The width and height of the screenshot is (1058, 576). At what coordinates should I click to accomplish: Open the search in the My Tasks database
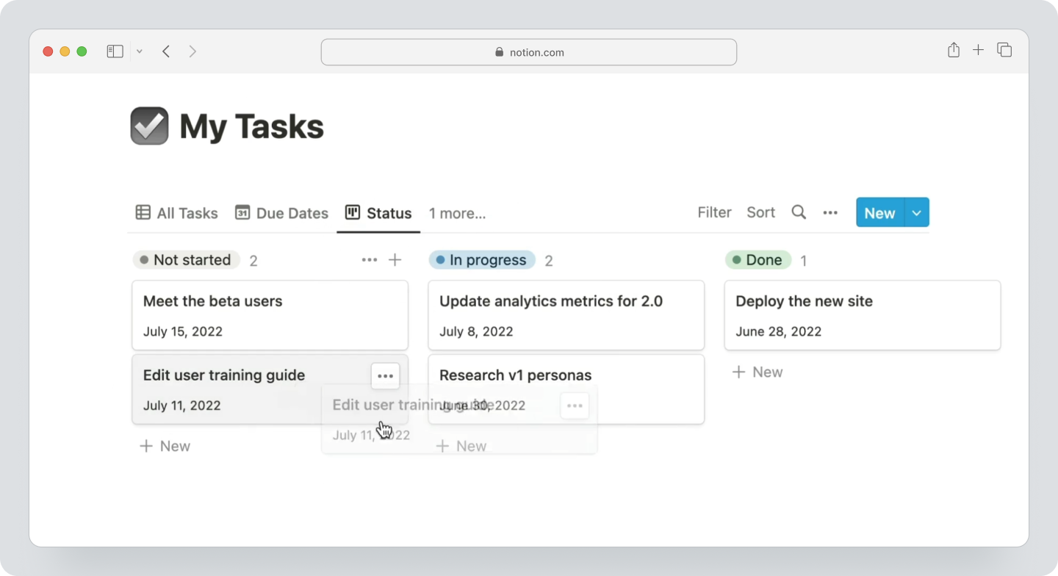click(x=799, y=212)
